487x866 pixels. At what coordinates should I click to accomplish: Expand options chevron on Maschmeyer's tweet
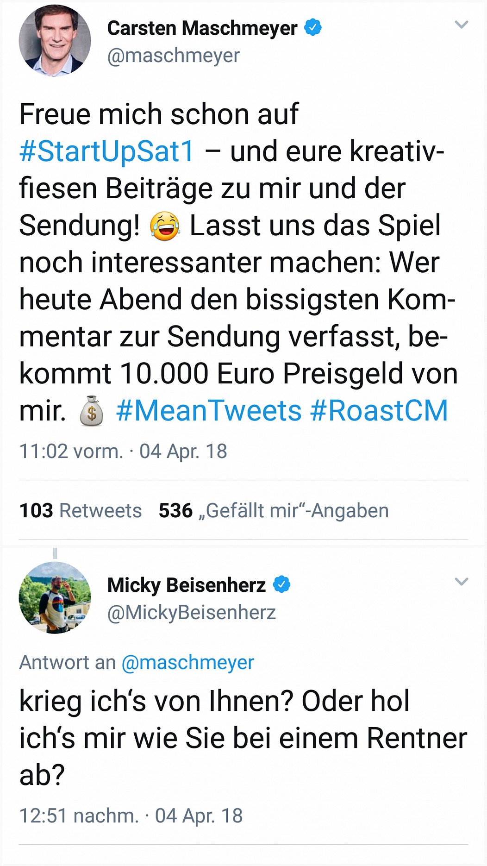click(462, 25)
